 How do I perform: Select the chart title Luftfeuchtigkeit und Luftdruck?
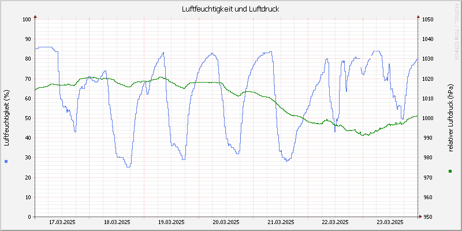point(231,9)
